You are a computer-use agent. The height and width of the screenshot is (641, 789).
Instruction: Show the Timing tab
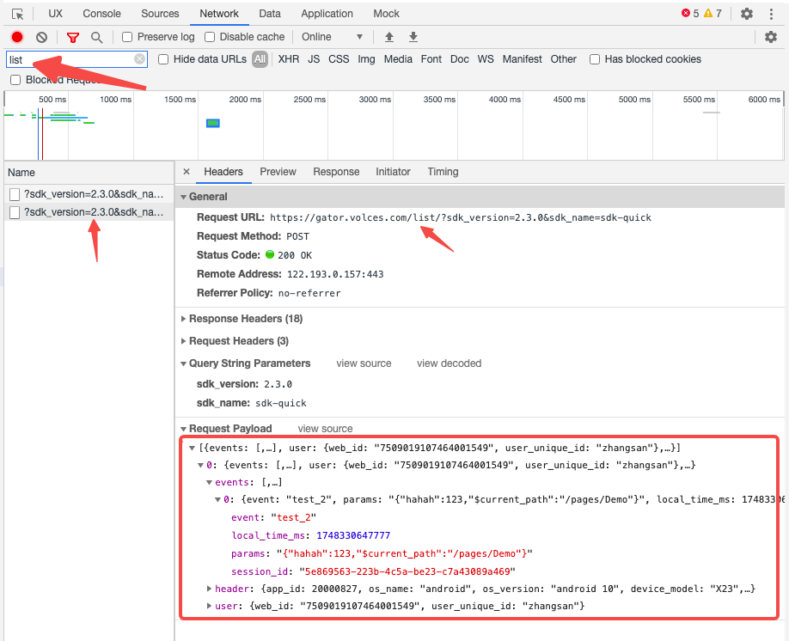(443, 172)
